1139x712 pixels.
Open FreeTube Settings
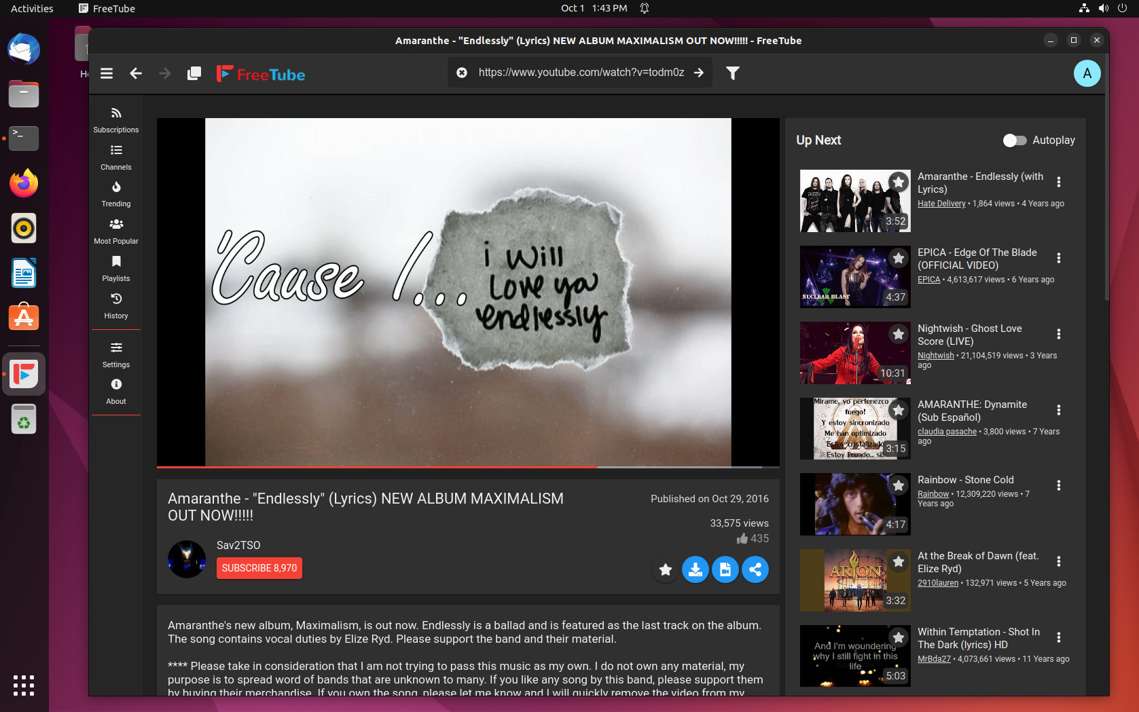coord(116,355)
